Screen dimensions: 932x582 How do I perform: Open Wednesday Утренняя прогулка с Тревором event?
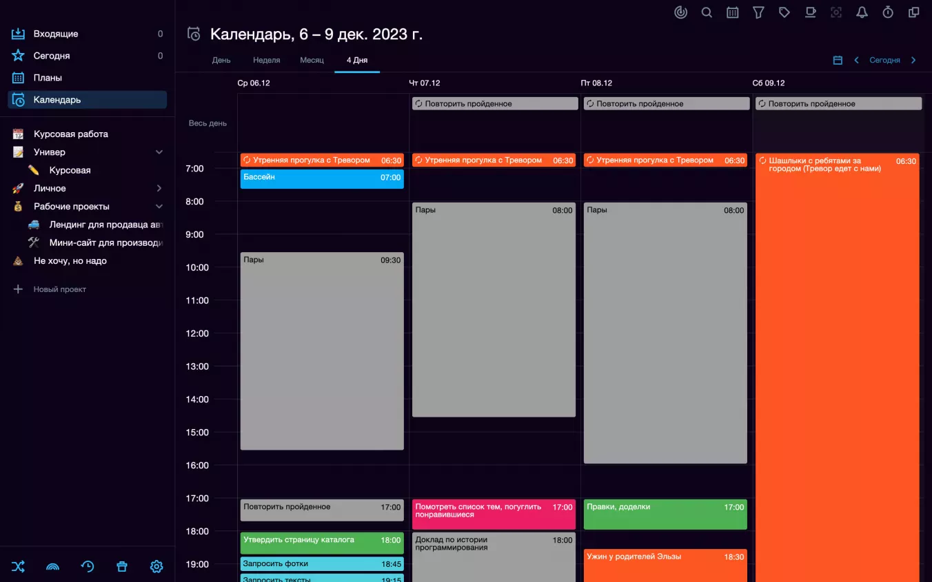pos(322,160)
